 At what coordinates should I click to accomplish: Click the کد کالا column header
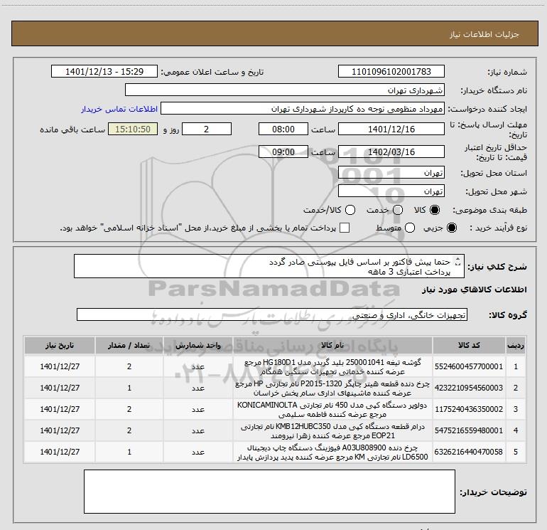point(469,346)
